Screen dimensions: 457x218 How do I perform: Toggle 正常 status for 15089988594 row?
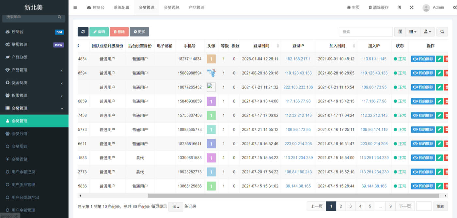pyautogui.click(x=400, y=73)
